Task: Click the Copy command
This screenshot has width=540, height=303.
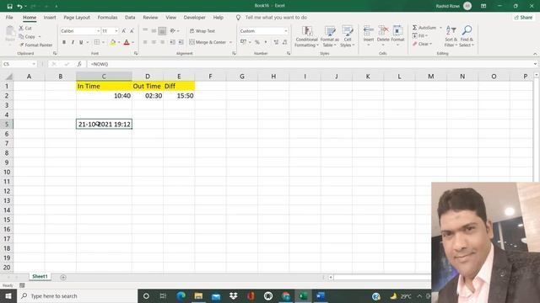Action: pos(27,36)
